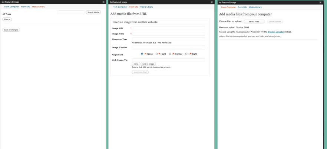The width and height of the screenshot is (327, 149).
Task: Click the Select Files upload button
Action: point(254,21)
